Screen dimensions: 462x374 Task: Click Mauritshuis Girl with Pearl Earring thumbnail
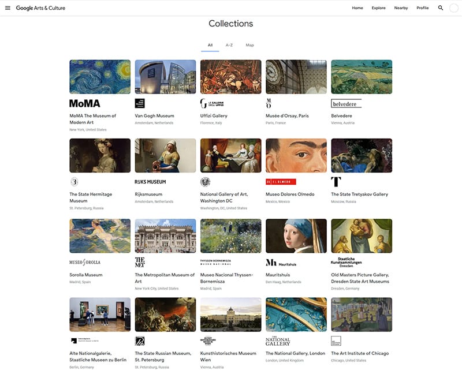(x=296, y=235)
